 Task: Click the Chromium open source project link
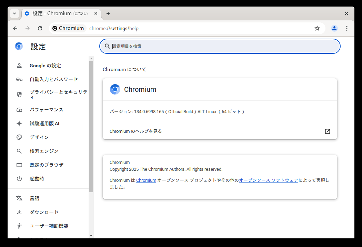pos(146,180)
